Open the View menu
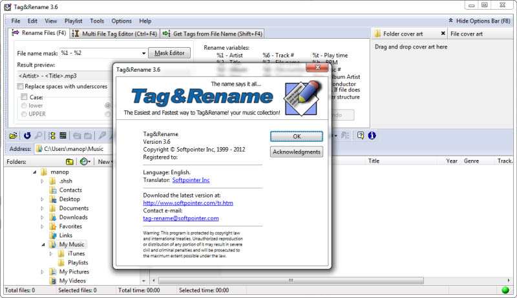Screen dimensions: 517x298 (x=51, y=21)
